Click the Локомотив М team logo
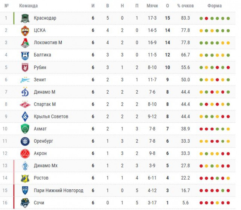The width and height of the screenshot is (241, 210). (25, 43)
